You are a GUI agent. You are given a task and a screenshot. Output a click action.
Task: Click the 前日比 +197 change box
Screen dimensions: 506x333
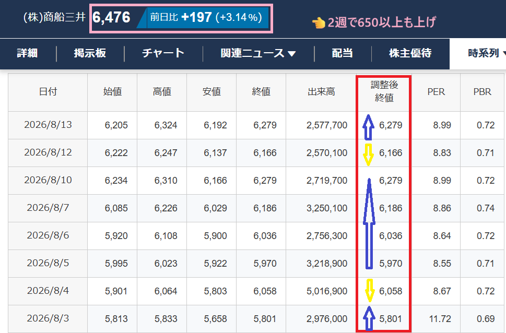click(206, 17)
